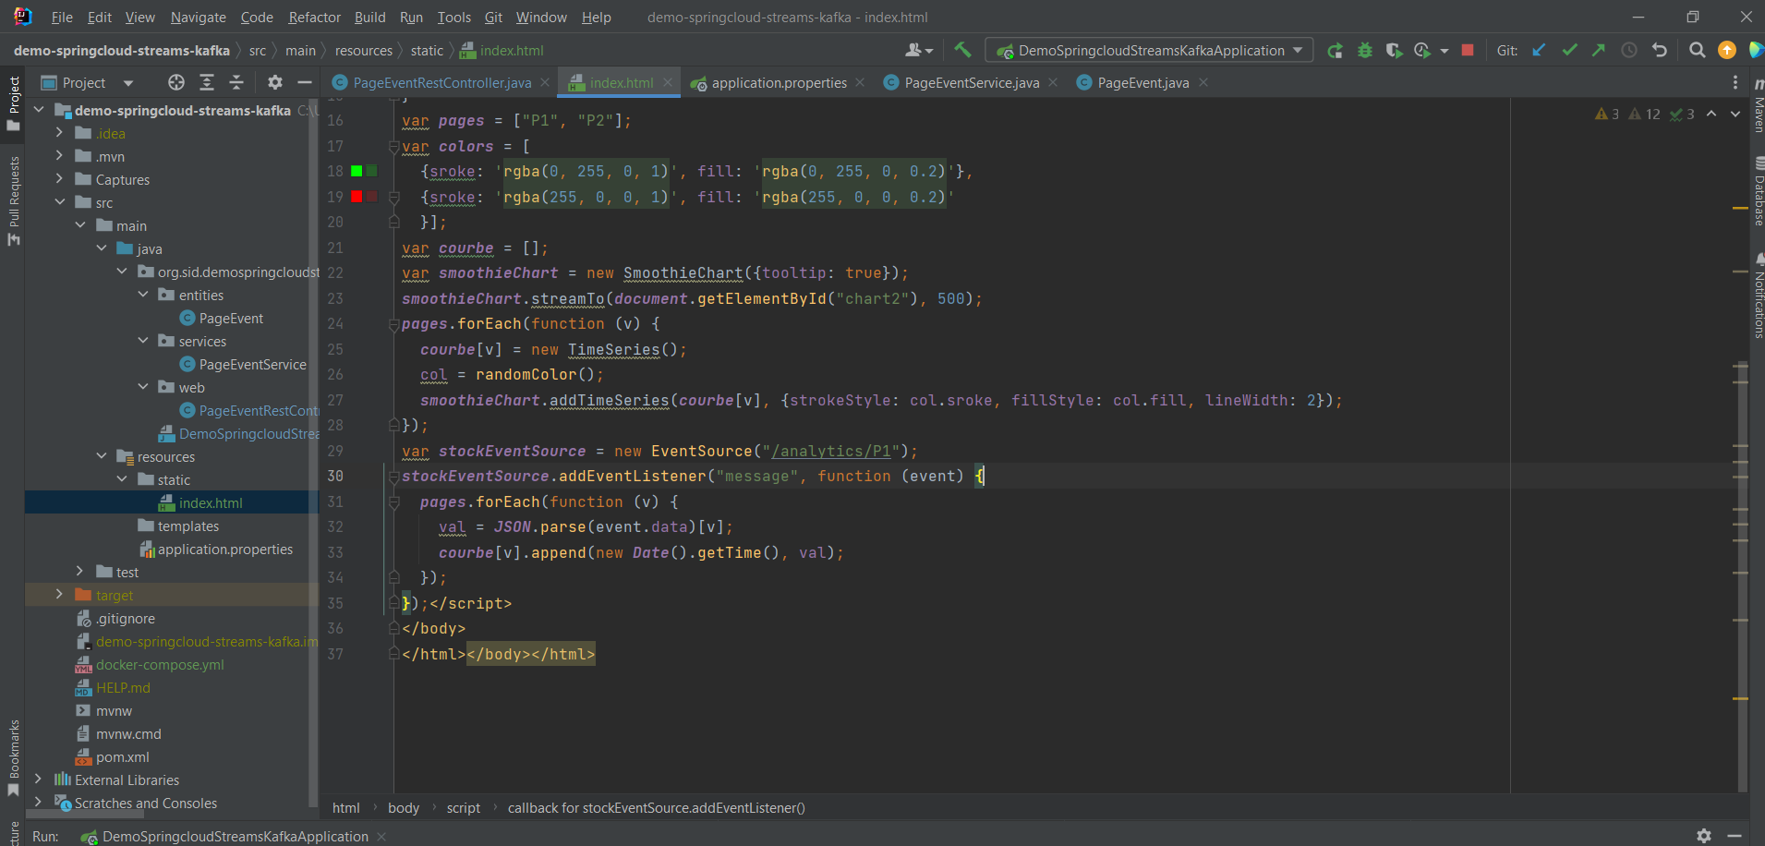The height and width of the screenshot is (846, 1765).
Task: Collapse the entities package folder
Action: click(x=143, y=295)
